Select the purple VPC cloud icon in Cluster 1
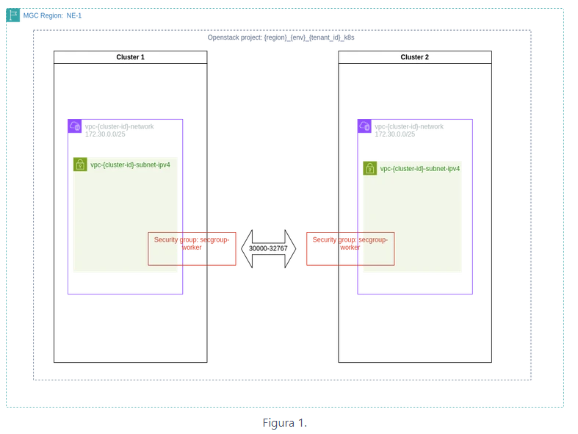The image size is (578, 434). 75,126
